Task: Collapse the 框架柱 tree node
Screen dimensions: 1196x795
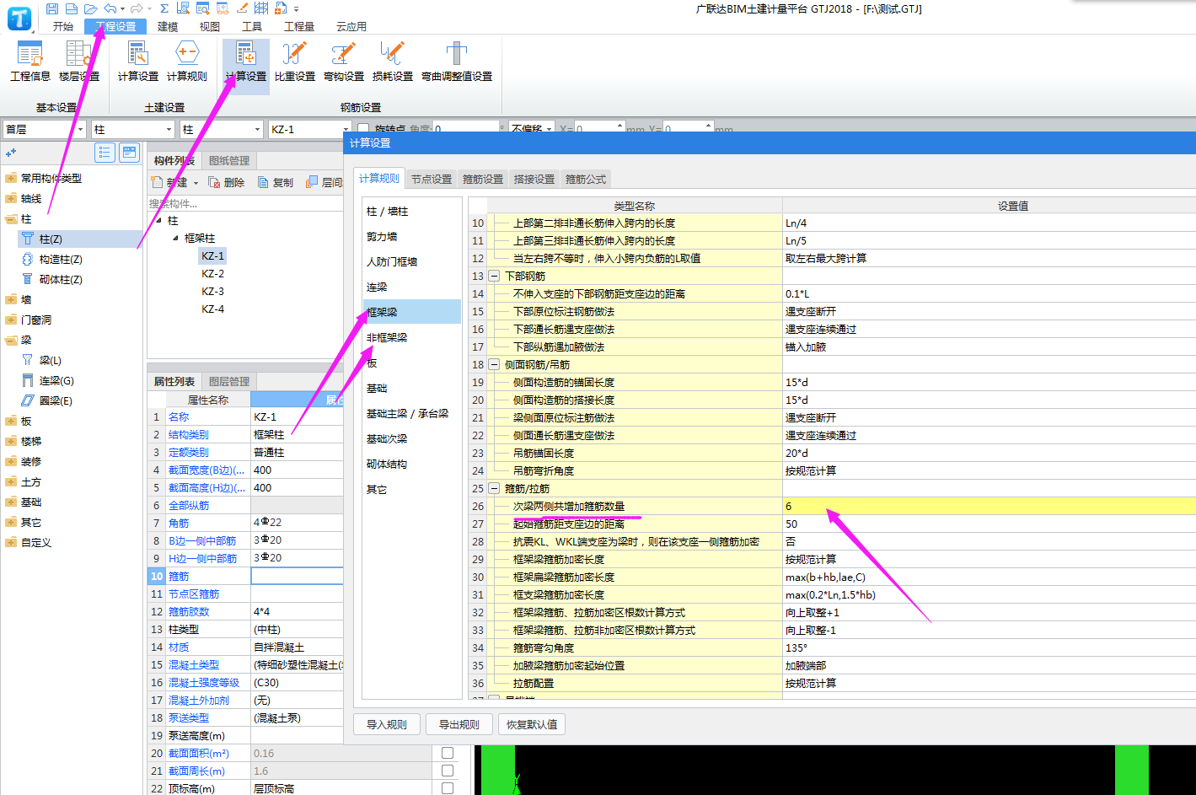Action: tap(176, 239)
